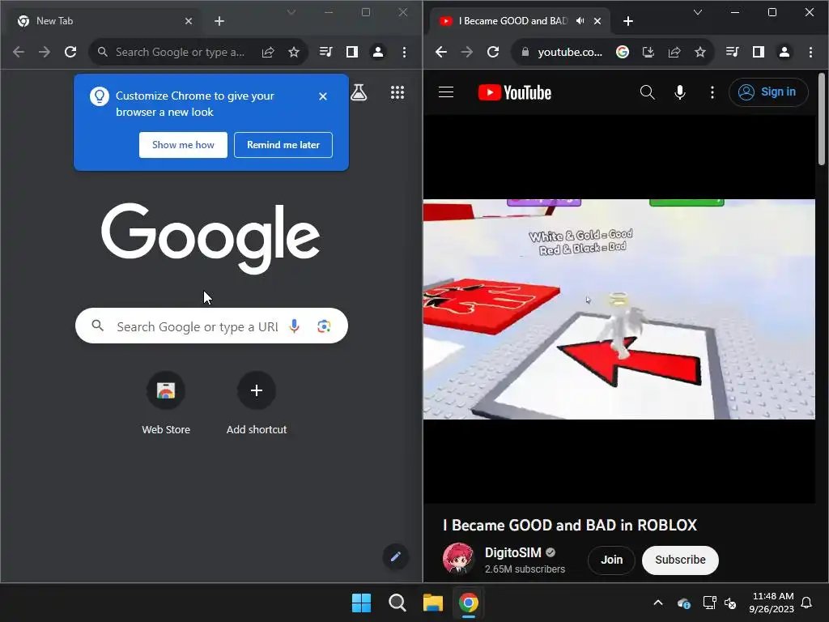
Task: Open three-dot Chrome menu in the left window
Action: (x=405, y=52)
